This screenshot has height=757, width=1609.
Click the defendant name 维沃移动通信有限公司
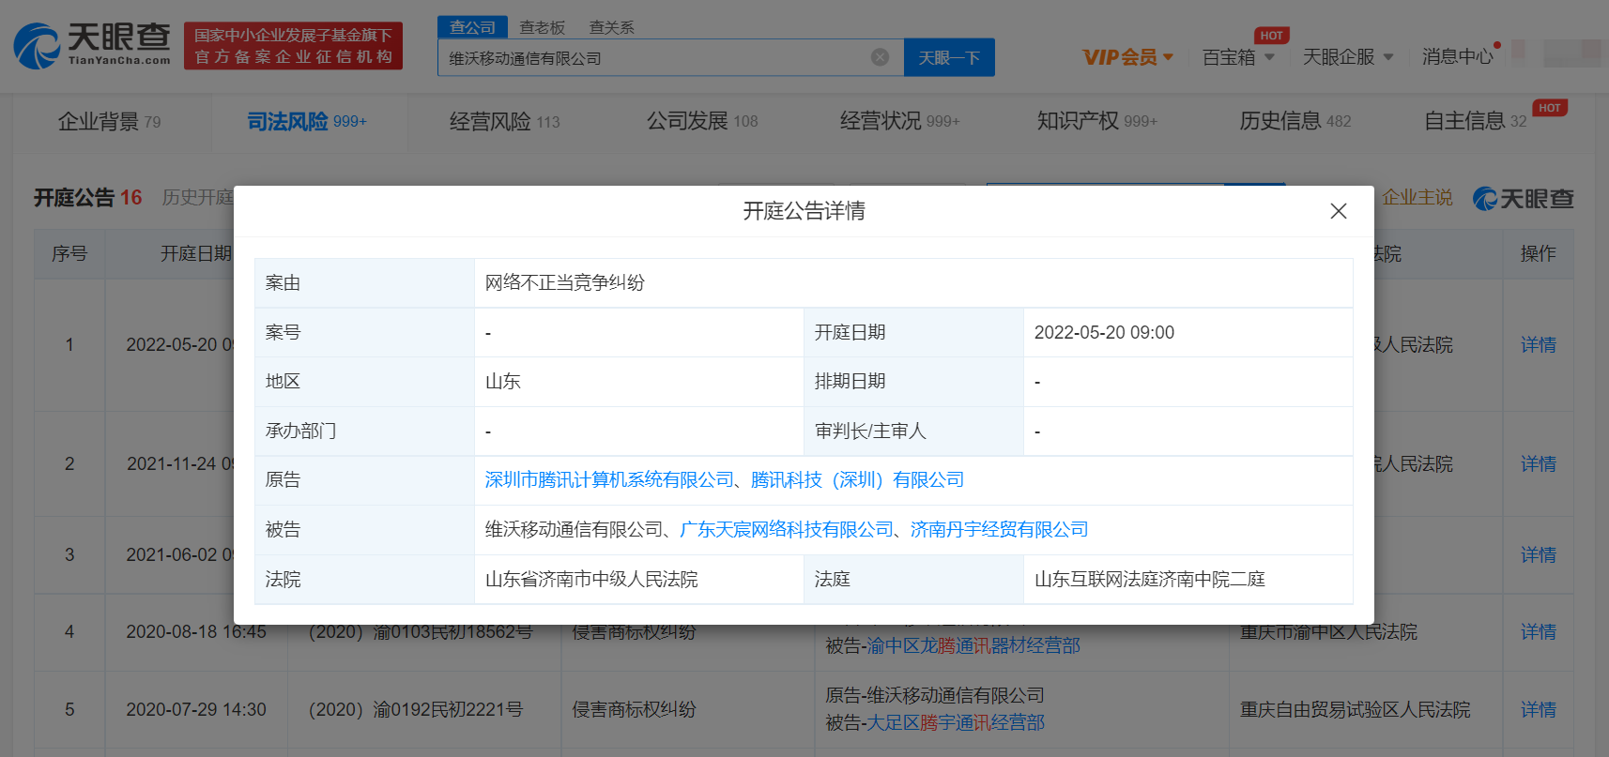574,529
